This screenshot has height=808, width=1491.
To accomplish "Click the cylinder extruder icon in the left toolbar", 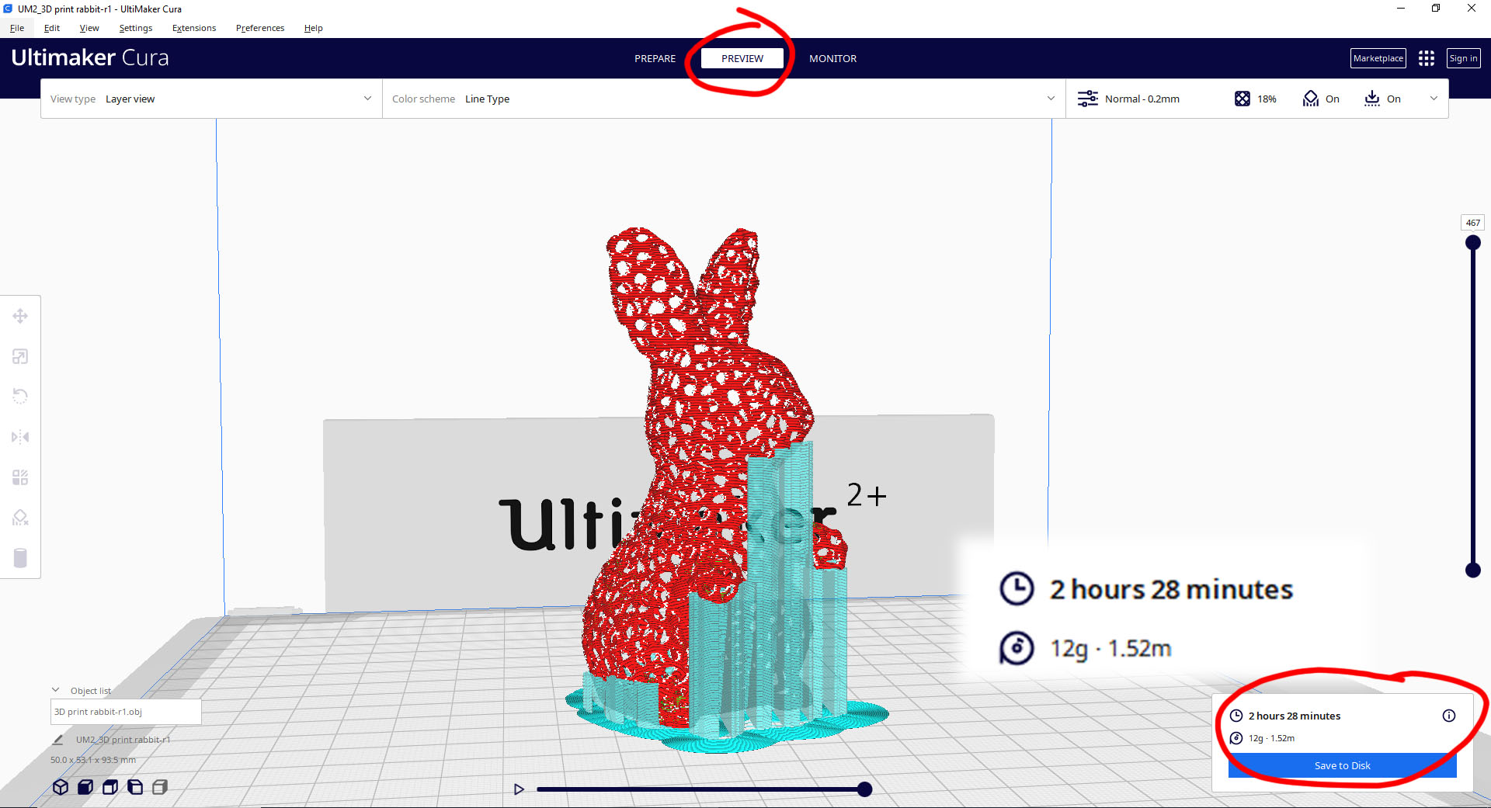I will click(x=20, y=558).
